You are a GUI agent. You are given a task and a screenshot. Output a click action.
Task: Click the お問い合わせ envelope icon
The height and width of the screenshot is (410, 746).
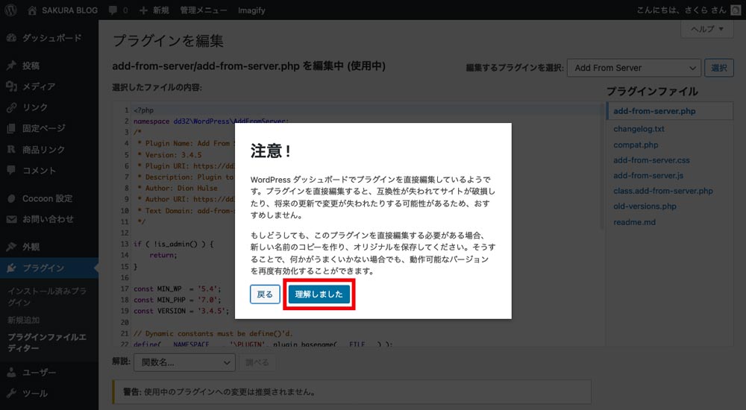click(11, 219)
